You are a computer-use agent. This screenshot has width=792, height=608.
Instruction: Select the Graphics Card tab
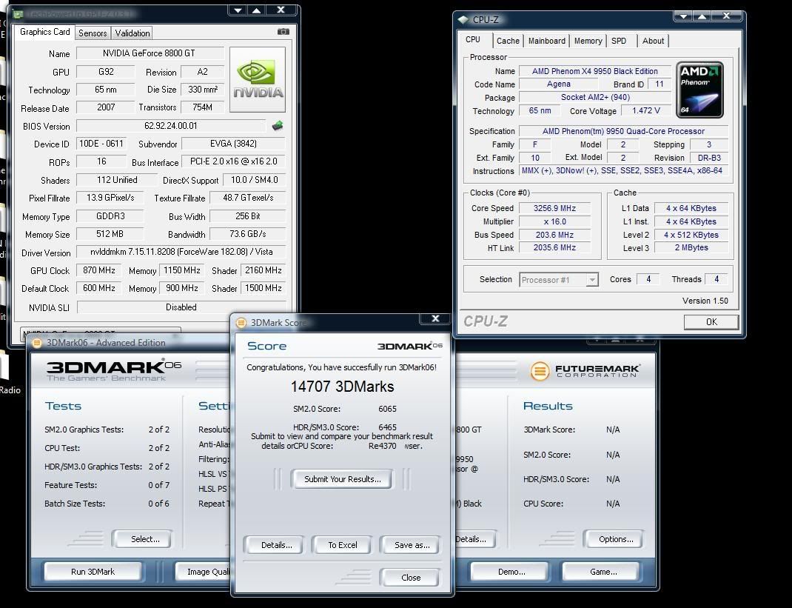(x=44, y=32)
